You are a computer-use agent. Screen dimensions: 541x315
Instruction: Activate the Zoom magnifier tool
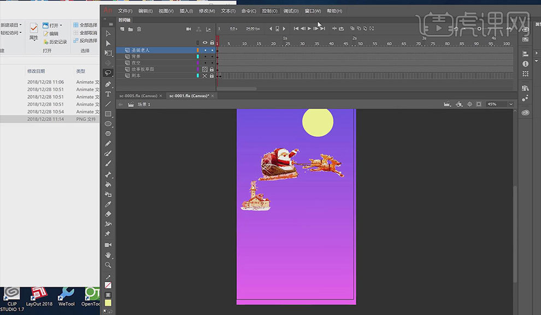click(108, 265)
